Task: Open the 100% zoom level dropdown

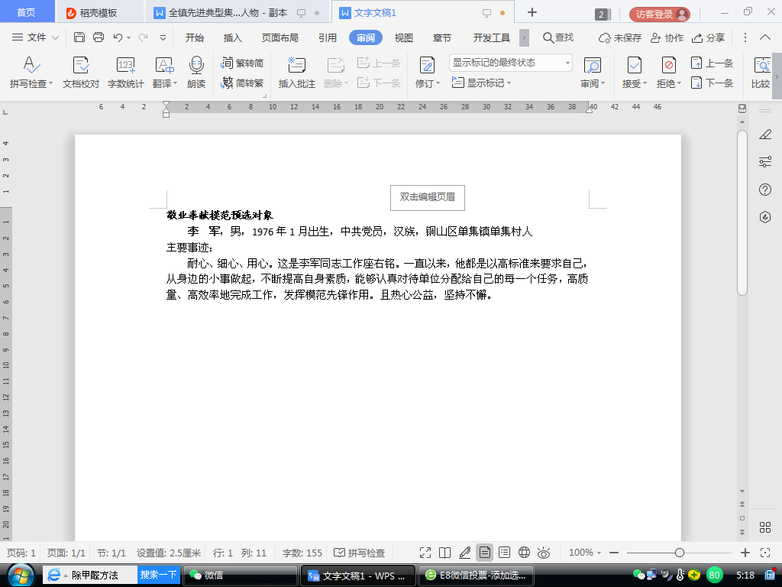Action: point(585,553)
